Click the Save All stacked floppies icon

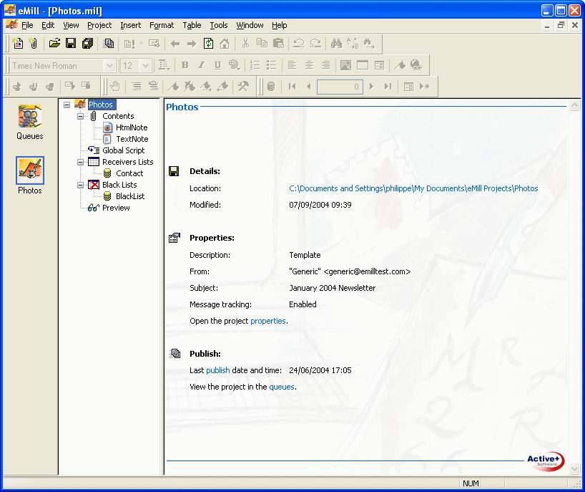pos(87,44)
